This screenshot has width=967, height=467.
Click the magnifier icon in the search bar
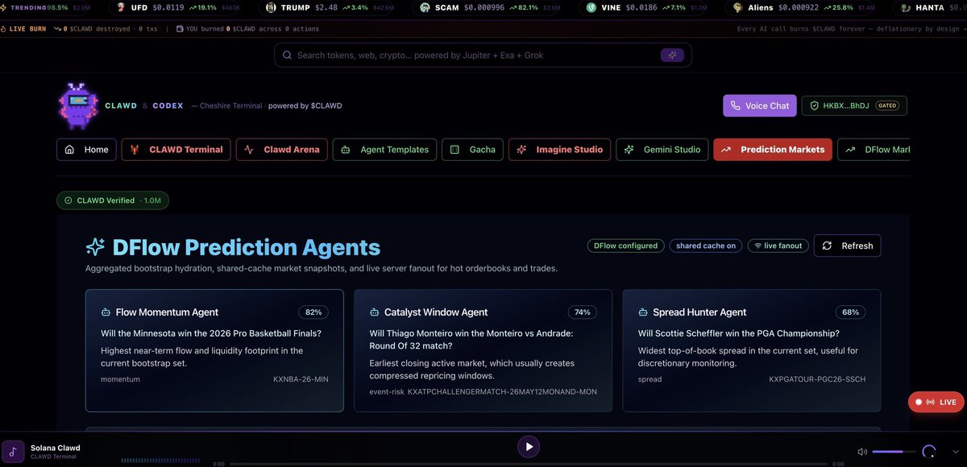287,55
